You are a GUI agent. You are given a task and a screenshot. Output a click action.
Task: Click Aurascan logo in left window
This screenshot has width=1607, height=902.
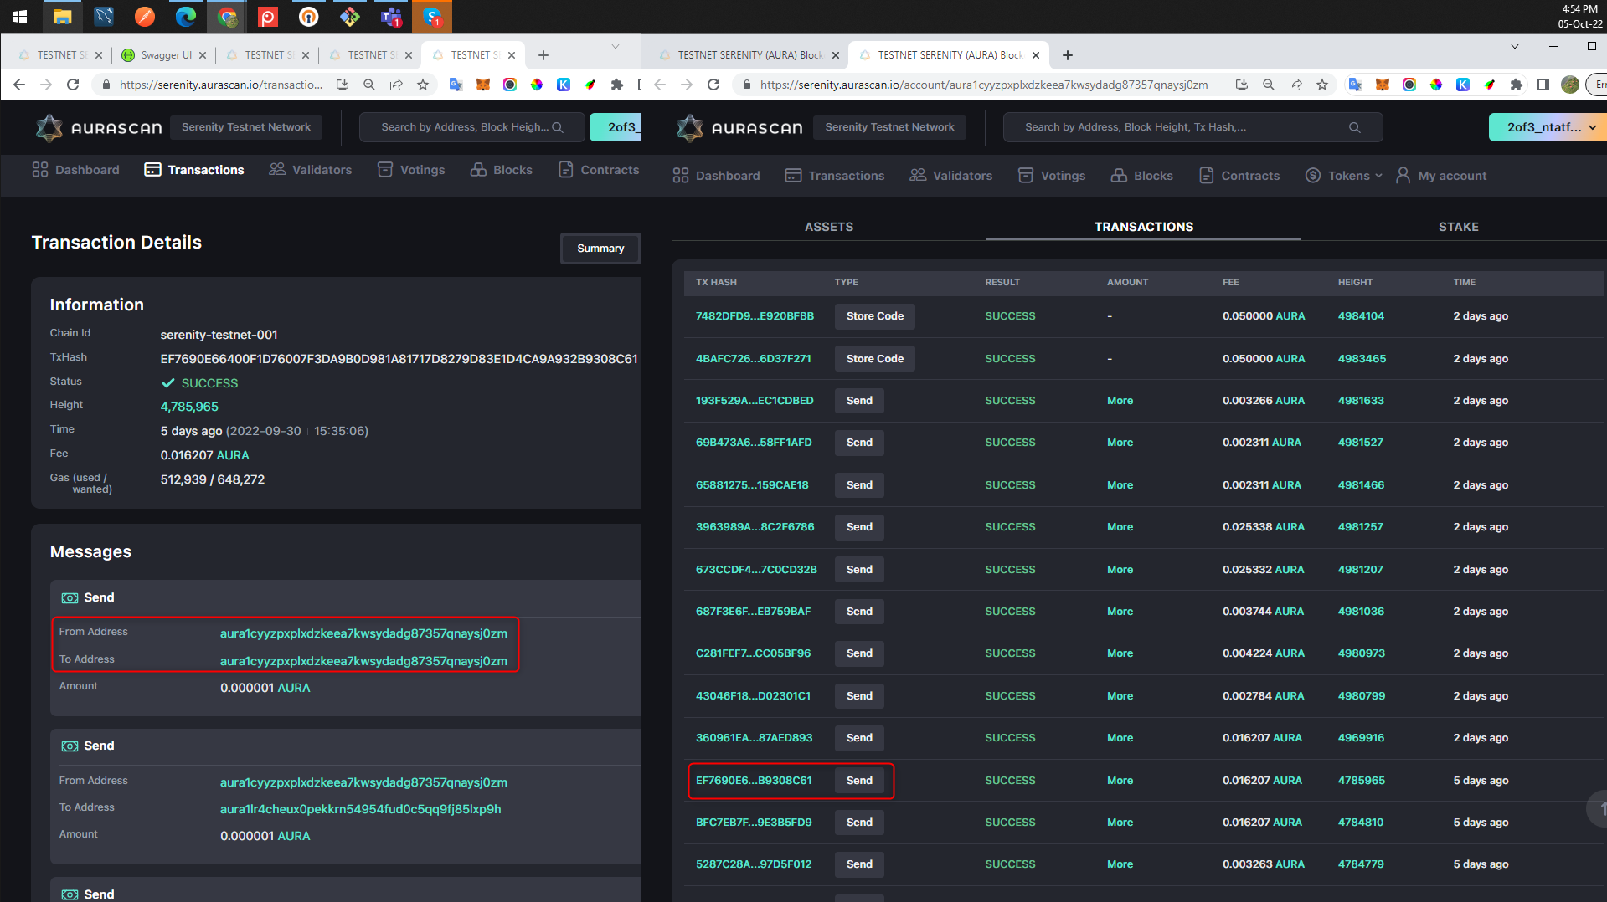click(x=98, y=127)
